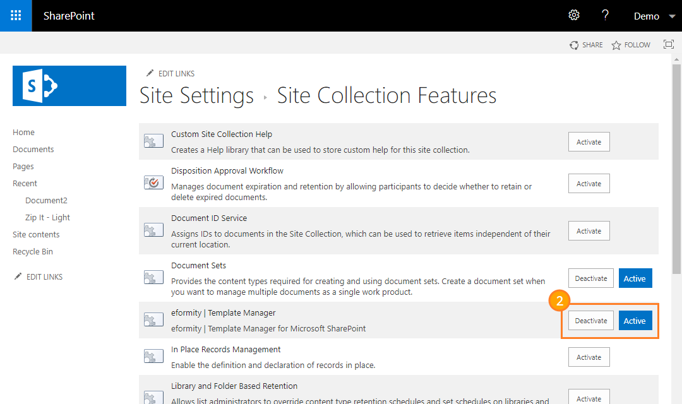Activate Disposition Approval Workflow feature
This screenshot has height=404, width=682.
click(589, 184)
